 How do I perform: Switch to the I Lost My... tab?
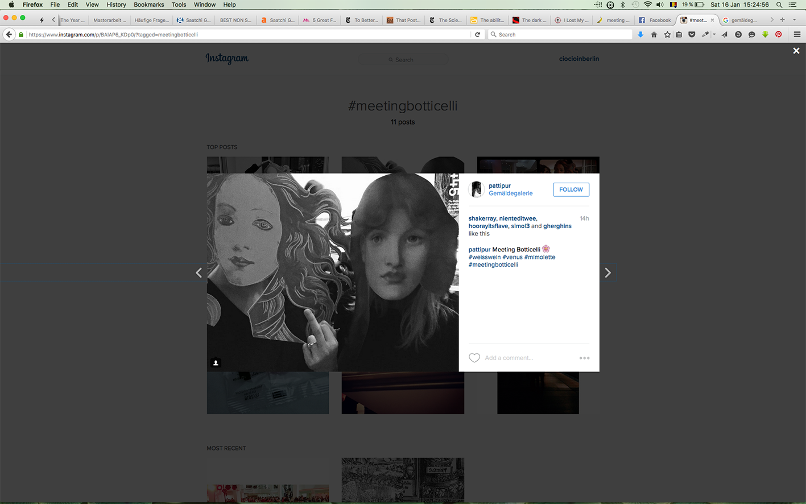573,20
